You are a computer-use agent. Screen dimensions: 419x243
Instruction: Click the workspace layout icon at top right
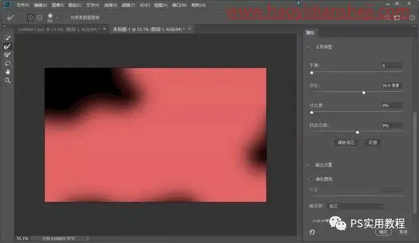pyautogui.click(x=397, y=18)
